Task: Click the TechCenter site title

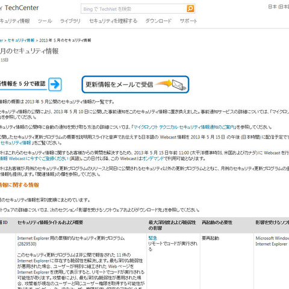Action: pos(22,8)
